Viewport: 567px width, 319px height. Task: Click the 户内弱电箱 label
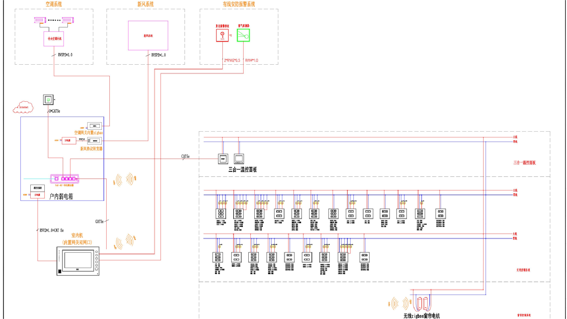[x=61, y=196]
